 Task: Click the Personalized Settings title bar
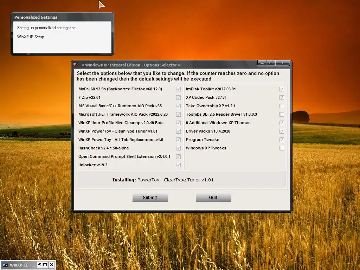pyautogui.click(x=62, y=17)
